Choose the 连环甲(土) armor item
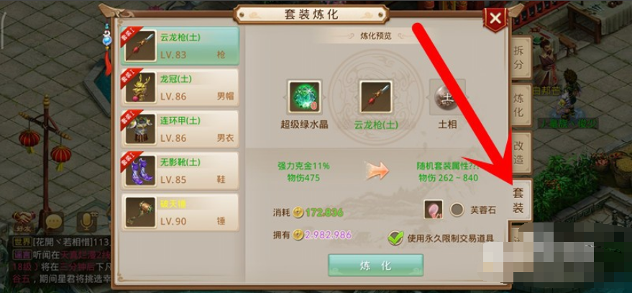Screen dimensions: 632x293 [x=180, y=129]
